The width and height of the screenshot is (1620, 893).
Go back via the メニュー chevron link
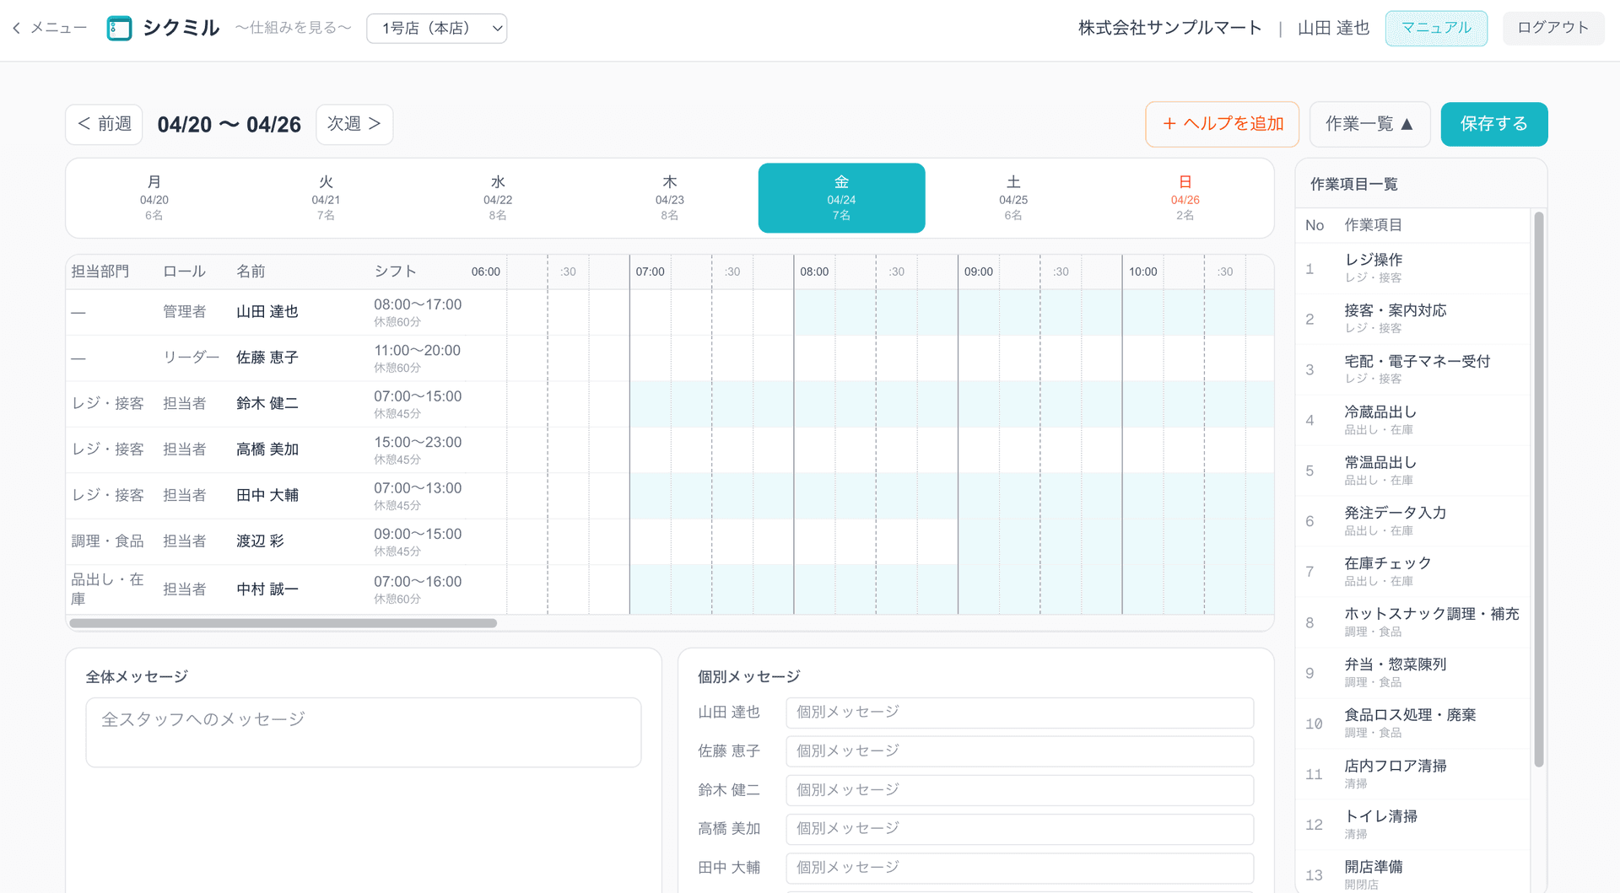coord(50,28)
